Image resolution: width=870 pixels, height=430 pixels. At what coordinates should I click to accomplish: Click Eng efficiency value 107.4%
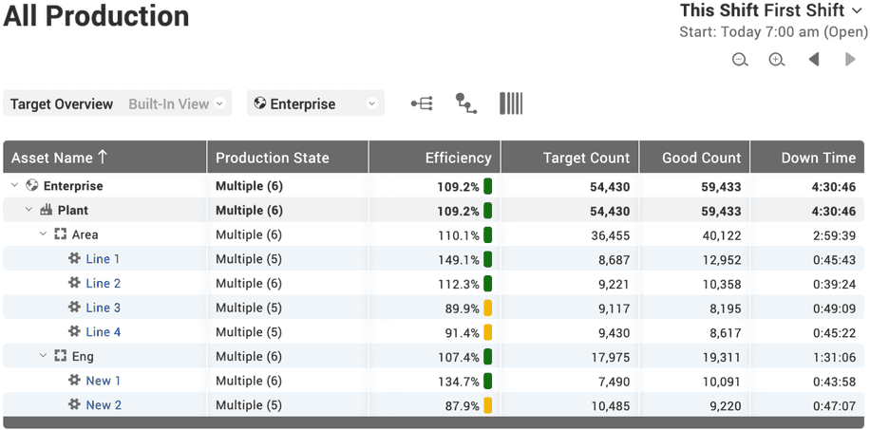tap(459, 357)
